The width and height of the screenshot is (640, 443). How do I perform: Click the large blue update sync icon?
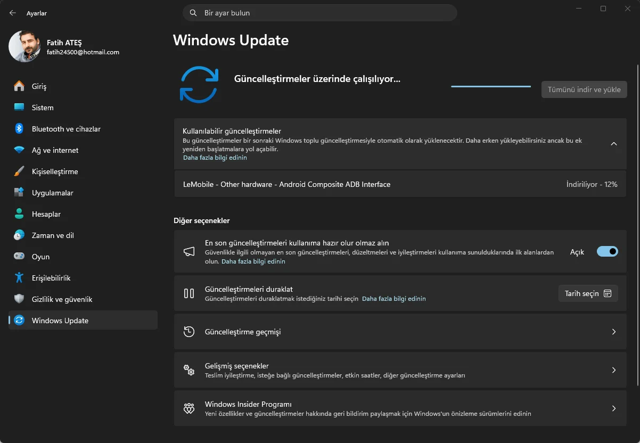199,85
